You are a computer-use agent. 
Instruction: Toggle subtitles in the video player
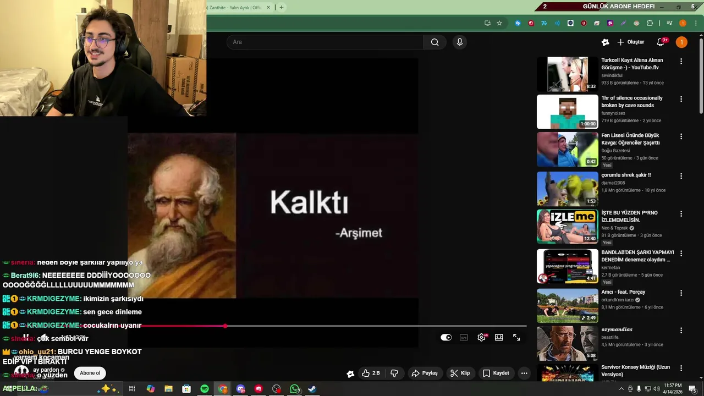(464, 337)
